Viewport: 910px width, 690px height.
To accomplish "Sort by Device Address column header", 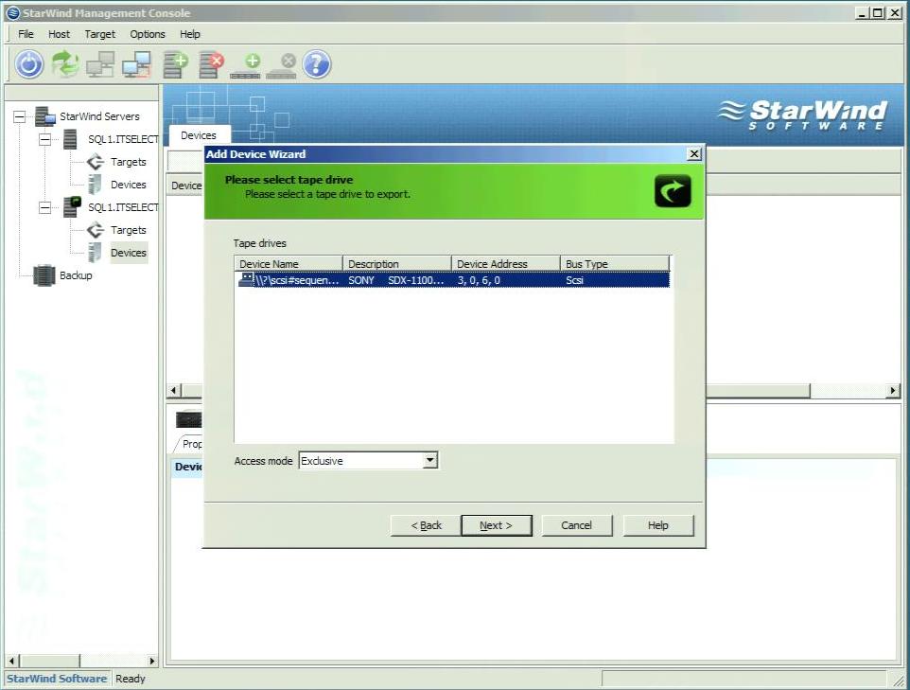I will 505,264.
